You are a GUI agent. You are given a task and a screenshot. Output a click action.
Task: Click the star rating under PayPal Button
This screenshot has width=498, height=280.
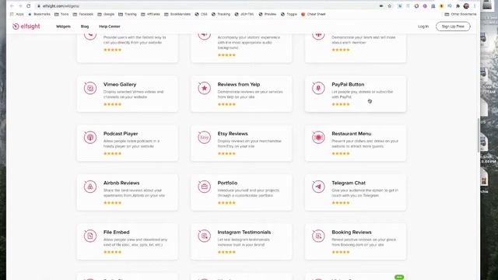[341, 104]
